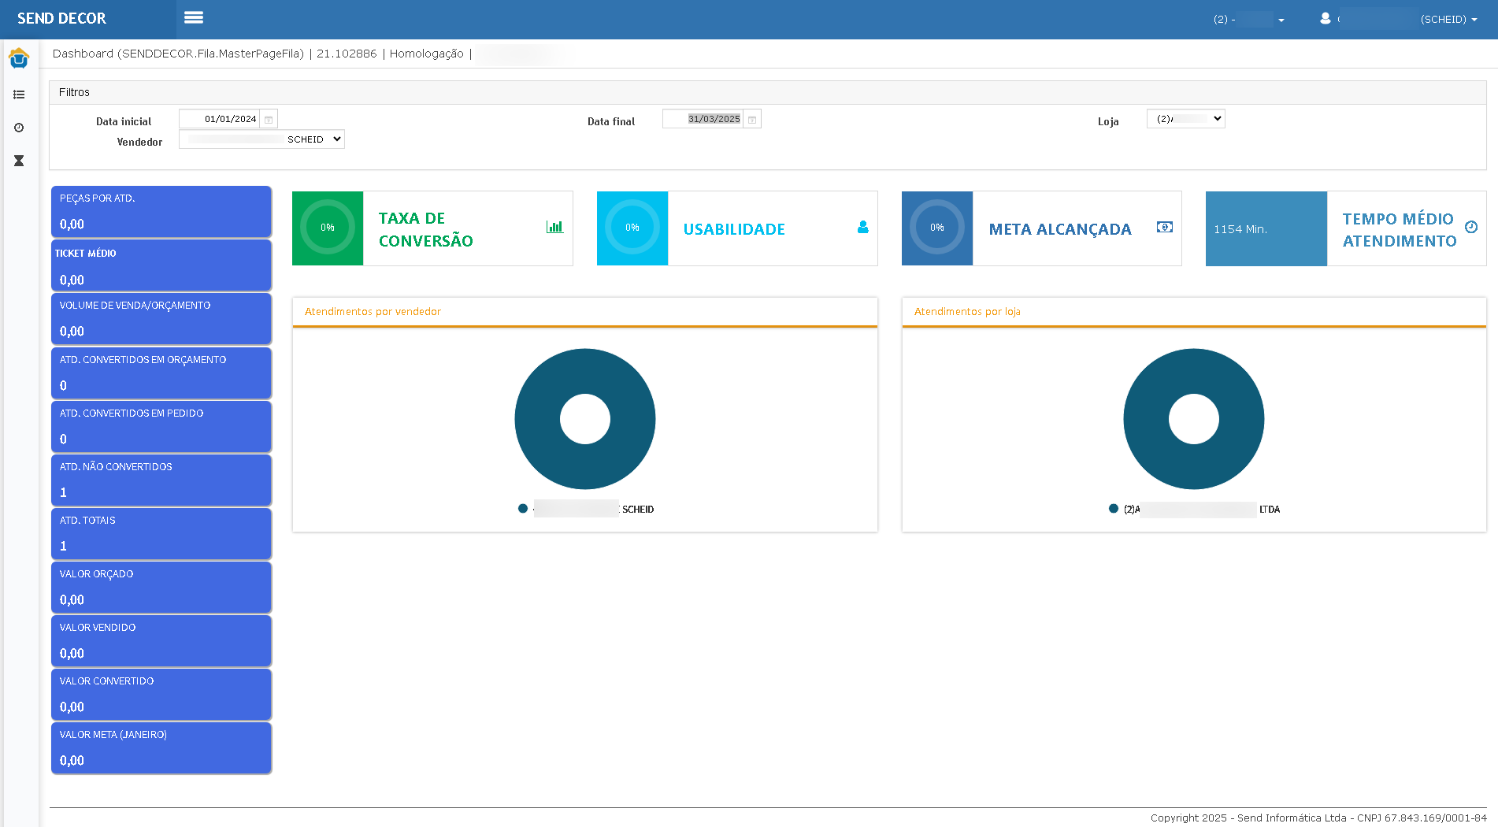Select Atd. Convertidos em Pedido tile
This screenshot has height=827, width=1498.
(x=161, y=427)
